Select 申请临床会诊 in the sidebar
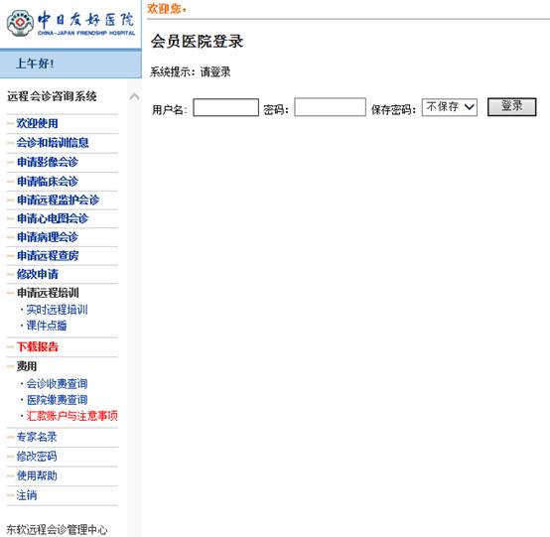The height and width of the screenshot is (537, 550). click(48, 182)
